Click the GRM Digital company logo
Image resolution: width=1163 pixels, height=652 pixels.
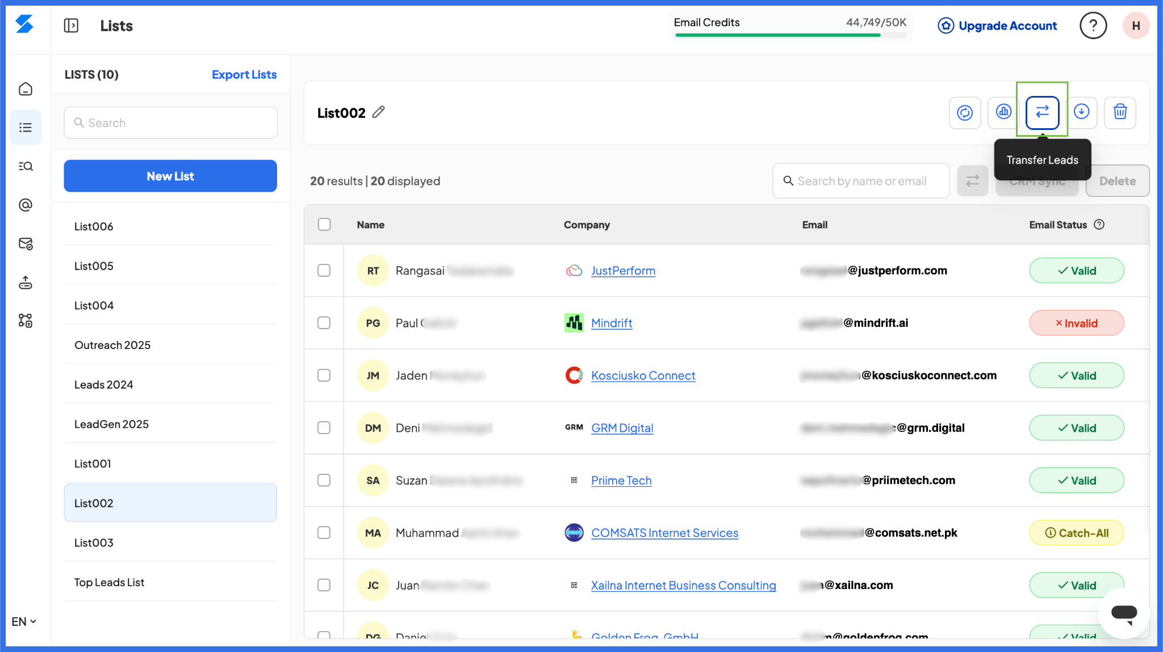pyautogui.click(x=574, y=427)
